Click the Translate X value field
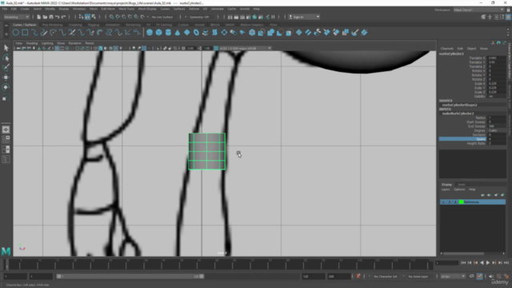Screen dimensions: 512x288 tap(496, 58)
